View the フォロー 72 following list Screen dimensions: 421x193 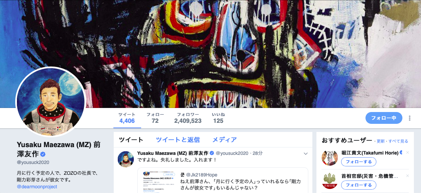(155, 118)
